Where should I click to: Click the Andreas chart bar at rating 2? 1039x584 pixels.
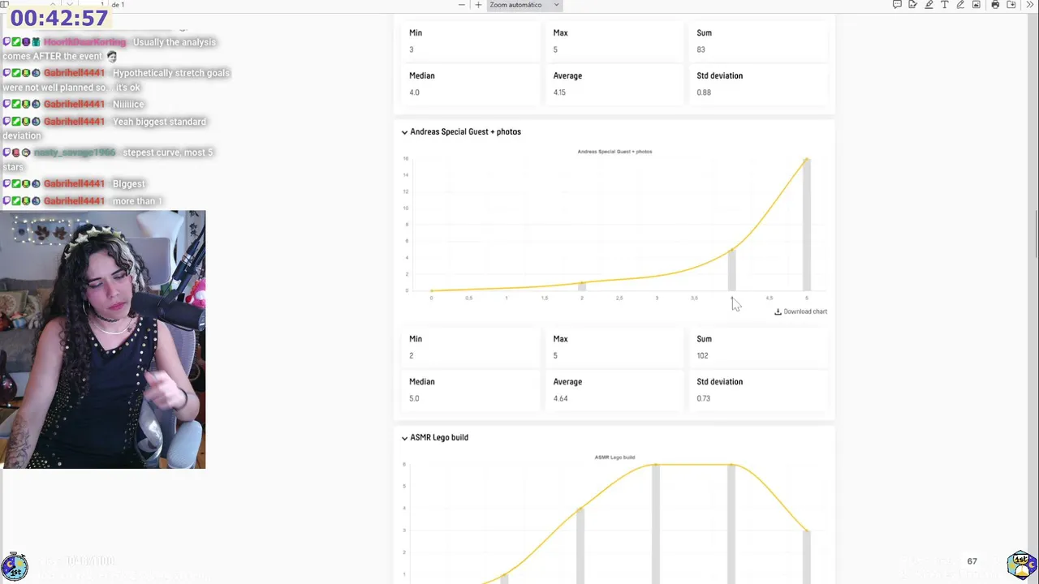[x=581, y=286]
